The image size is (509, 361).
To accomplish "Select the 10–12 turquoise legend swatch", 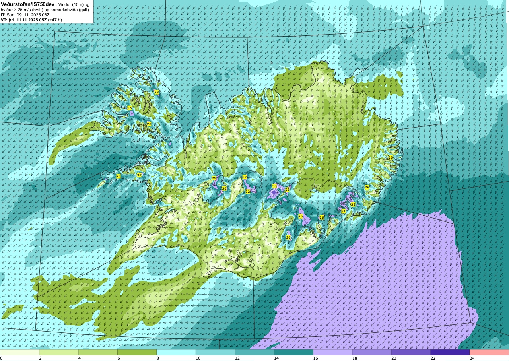I will tap(216, 352).
